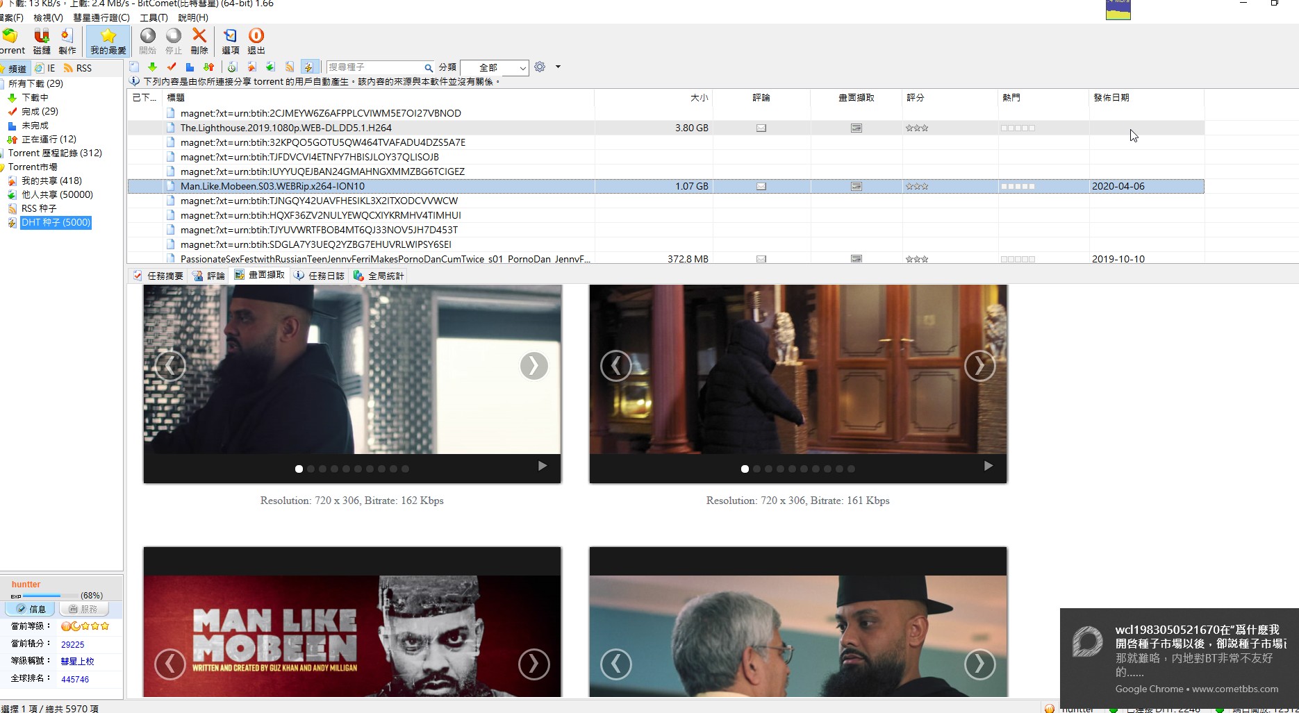
Task: Click the 信息 button in user panel
Action: pyautogui.click(x=31, y=609)
